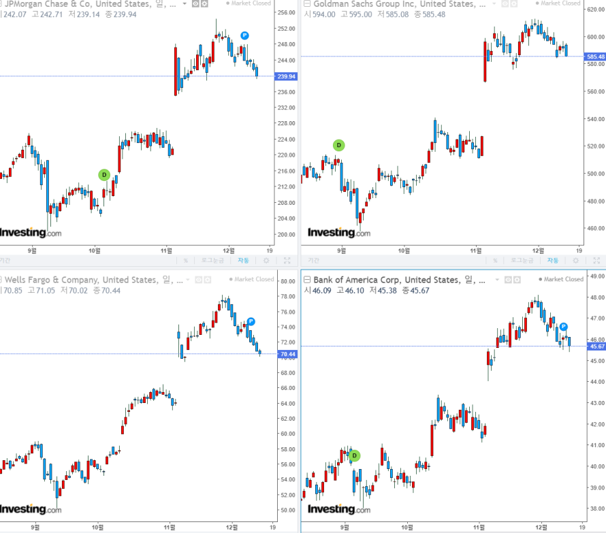Click the 기간 range label under the Goldman Sachs chart

(x=313, y=260)
